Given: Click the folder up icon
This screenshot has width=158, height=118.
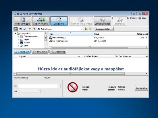Looking at the screenshot, I should pos(86,29).
